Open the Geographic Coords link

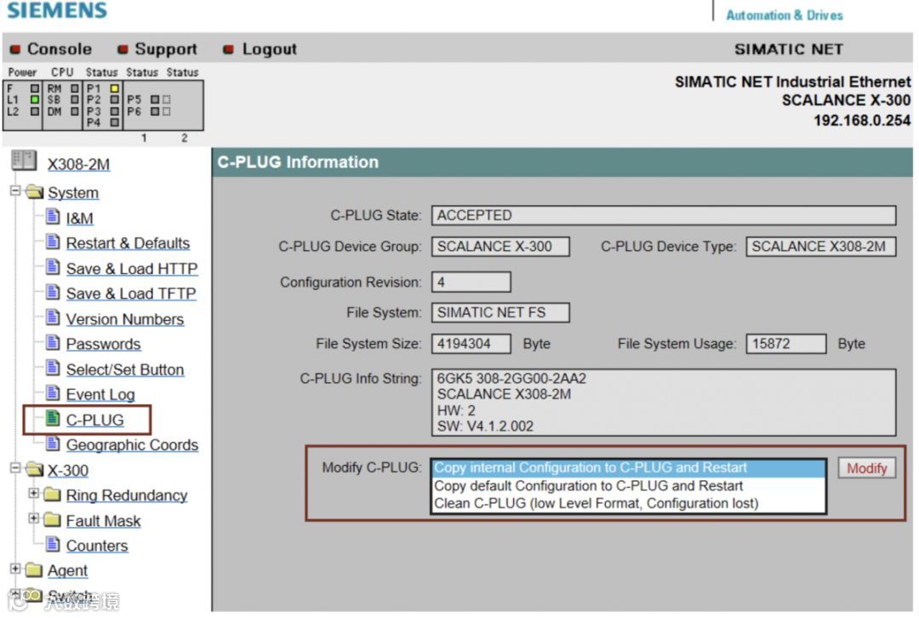point(132,444)
